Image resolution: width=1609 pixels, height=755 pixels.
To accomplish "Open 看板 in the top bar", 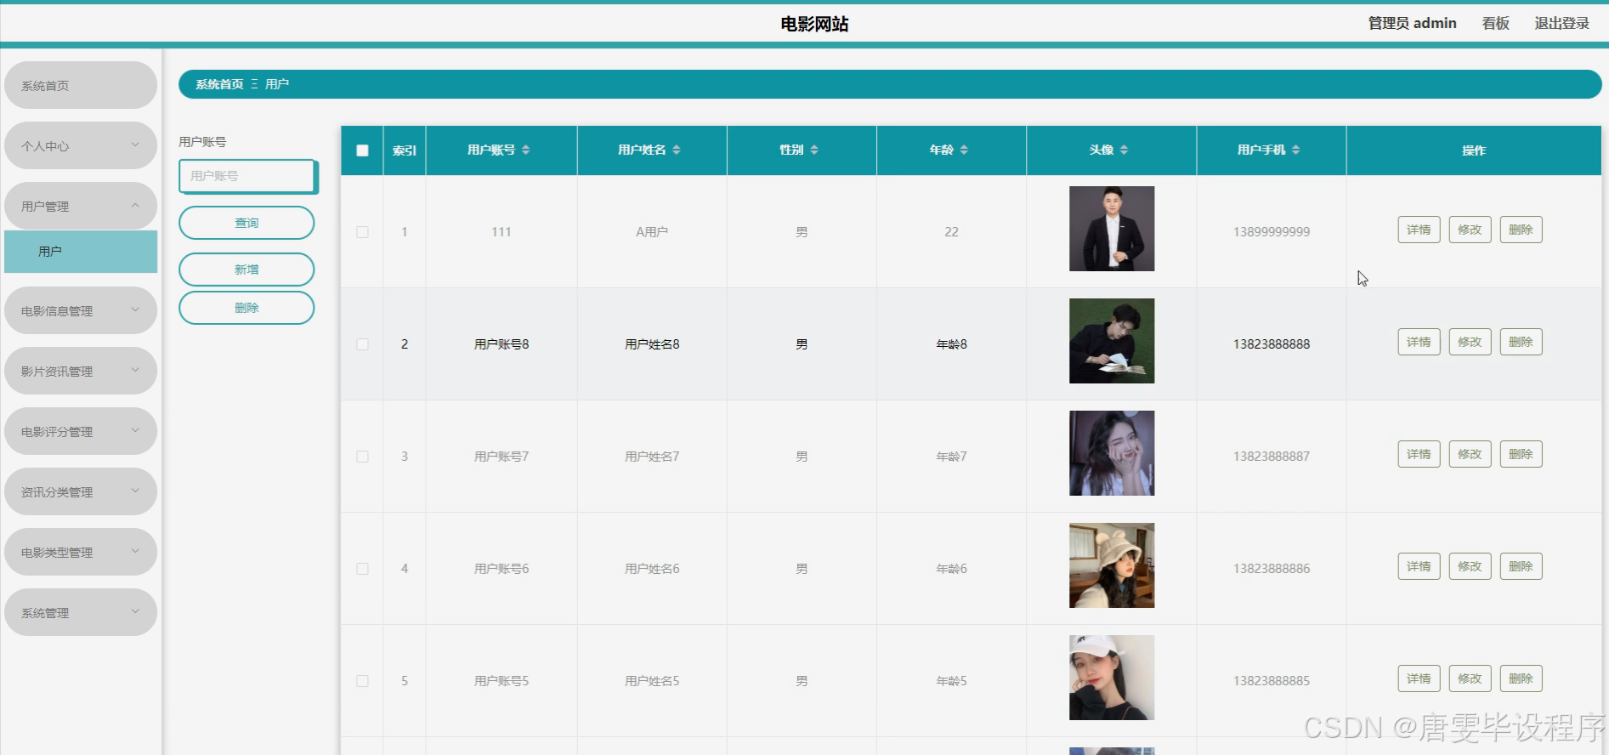I will [1495, 23].
